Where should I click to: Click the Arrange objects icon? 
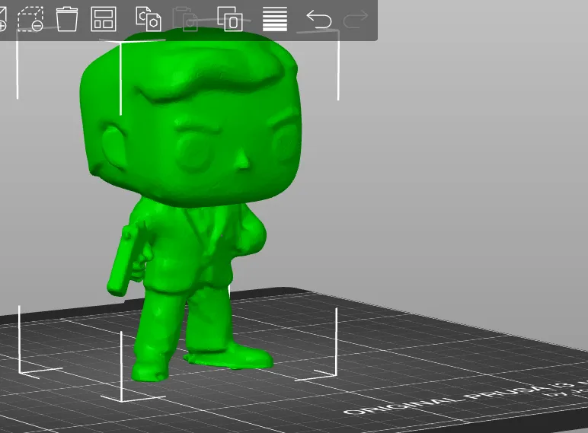click(104, 19)
